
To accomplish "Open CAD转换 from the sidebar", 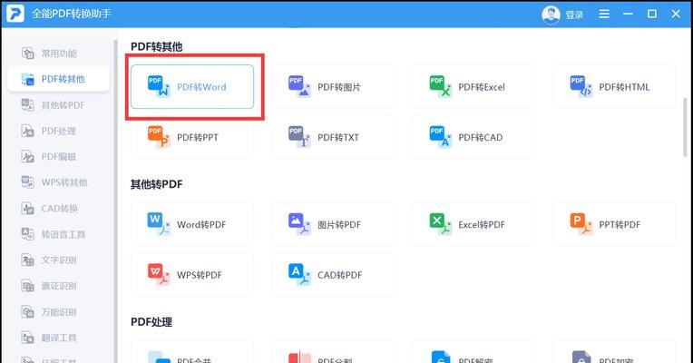I will click(x=58, y=208).
